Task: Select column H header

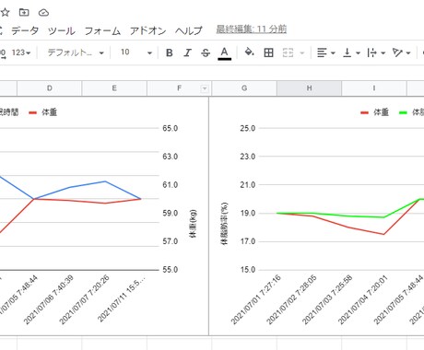Action: click(309, 88)
